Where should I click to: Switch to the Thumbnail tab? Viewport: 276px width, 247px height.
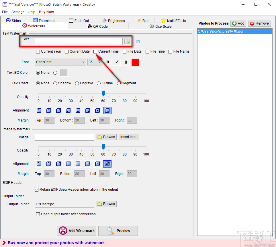click(x=44, y=20)
